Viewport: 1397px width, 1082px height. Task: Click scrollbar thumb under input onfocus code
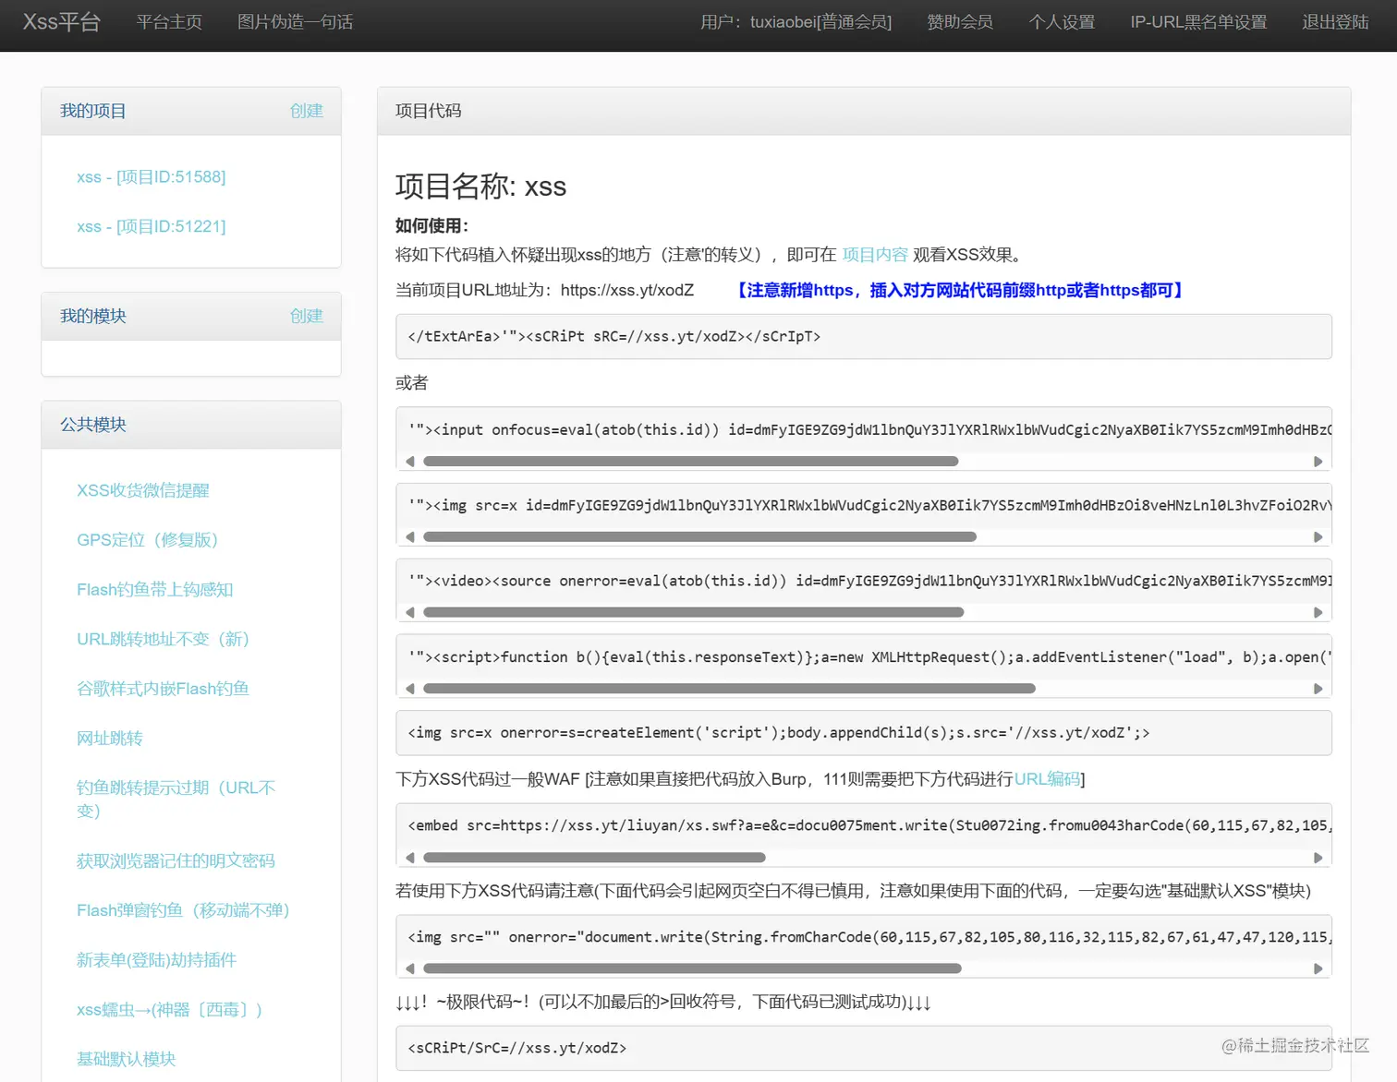tap(691, 462)
